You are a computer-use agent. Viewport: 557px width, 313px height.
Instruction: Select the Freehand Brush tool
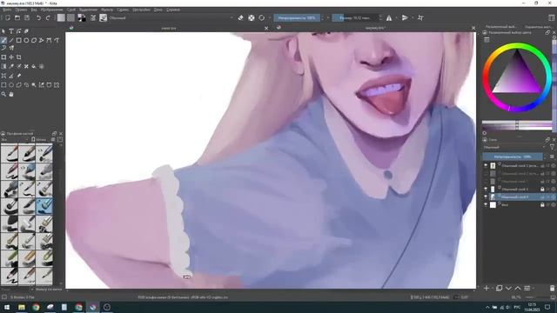pos(3,41)
